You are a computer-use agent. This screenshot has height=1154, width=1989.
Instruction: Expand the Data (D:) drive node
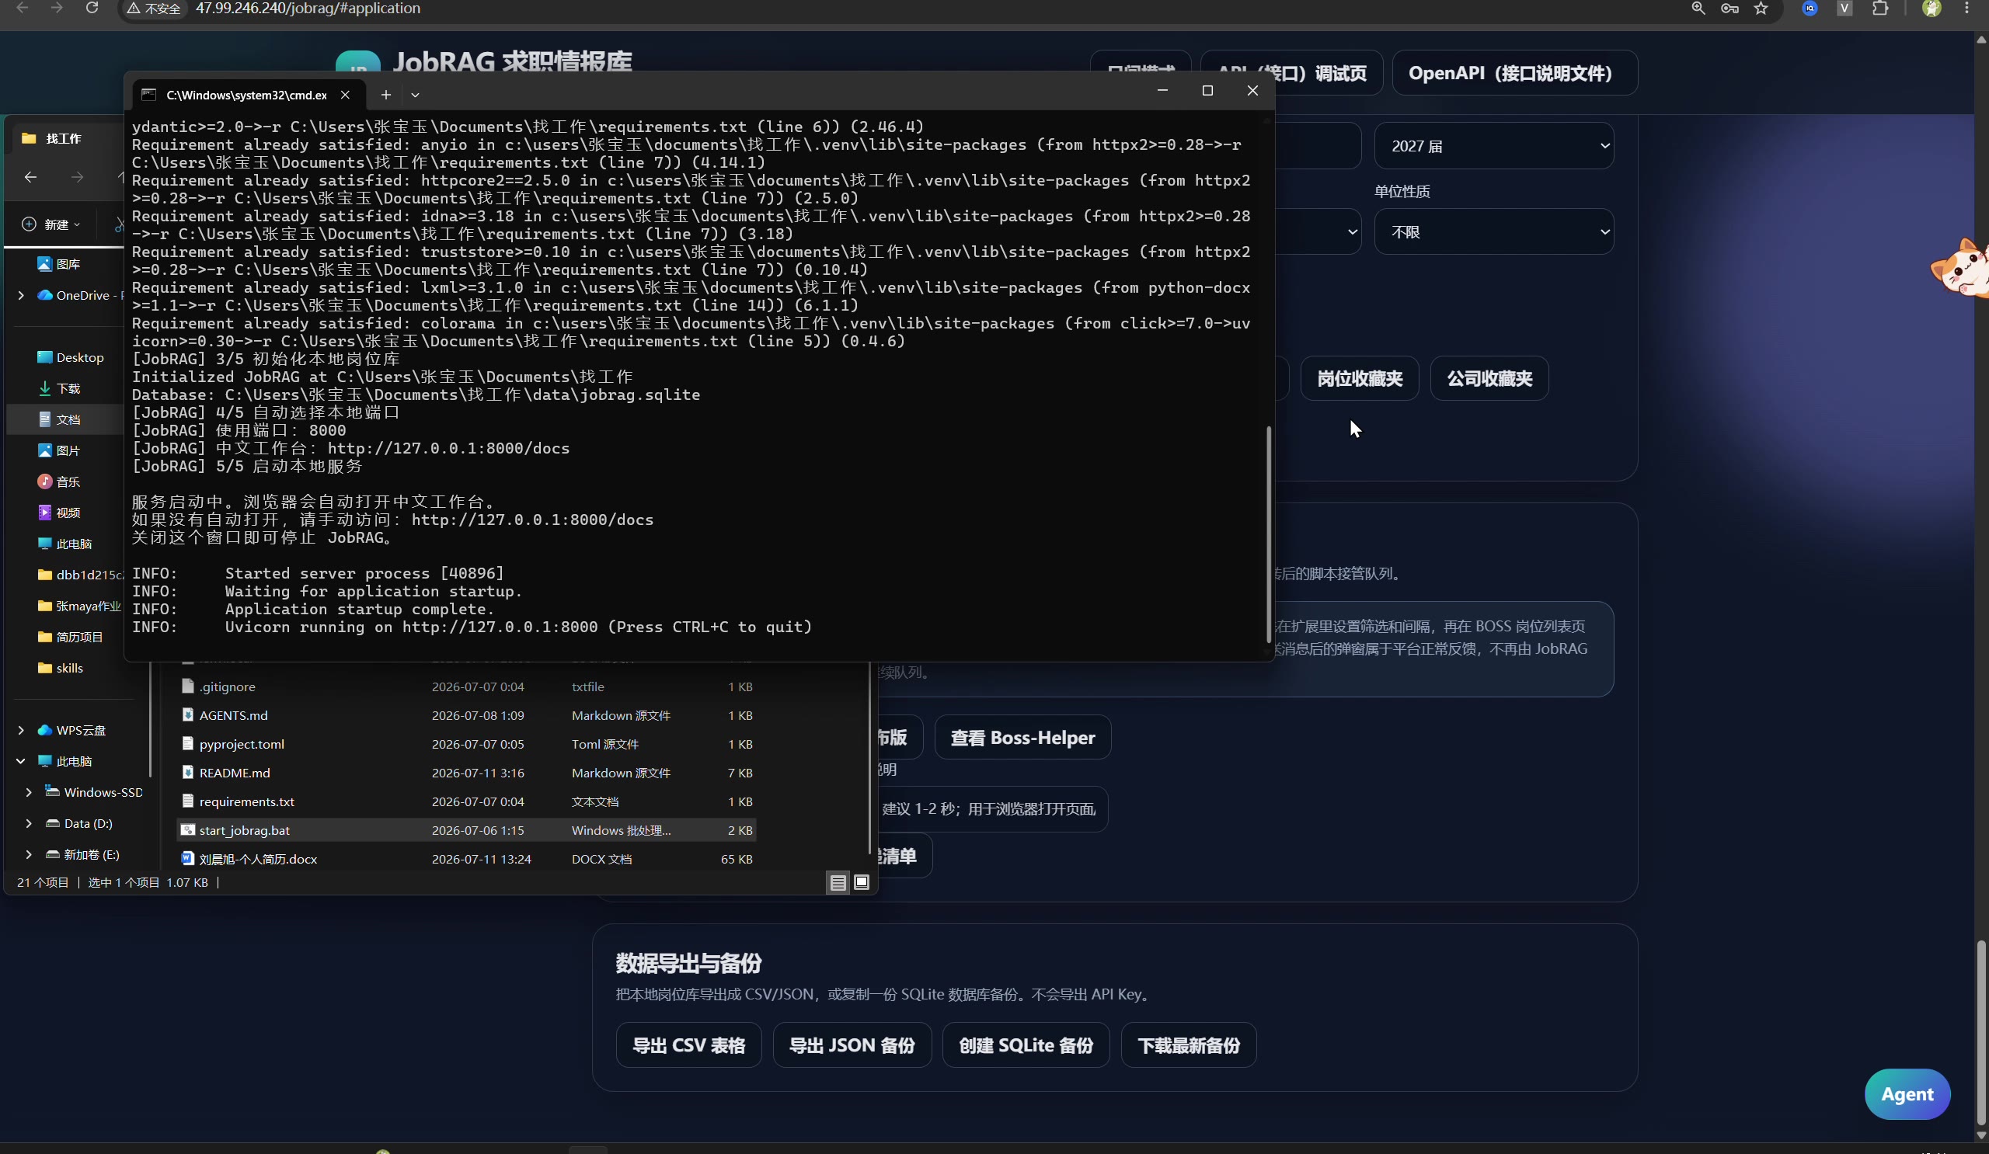(29, 822)
